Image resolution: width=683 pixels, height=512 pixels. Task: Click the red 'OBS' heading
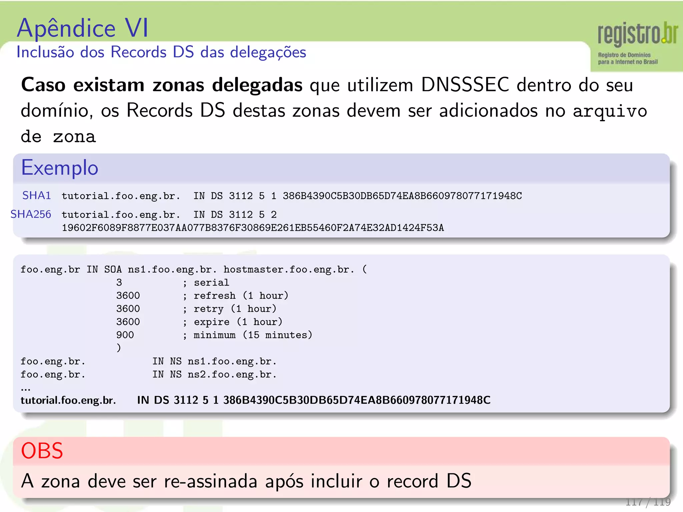(42, 451)
